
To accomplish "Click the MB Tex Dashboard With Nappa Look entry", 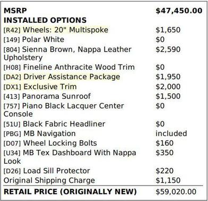I will point(70,157).
